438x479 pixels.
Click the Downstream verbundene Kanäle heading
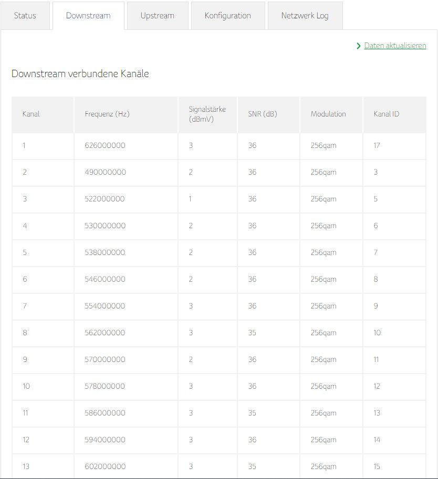click(x=80, y=74)
